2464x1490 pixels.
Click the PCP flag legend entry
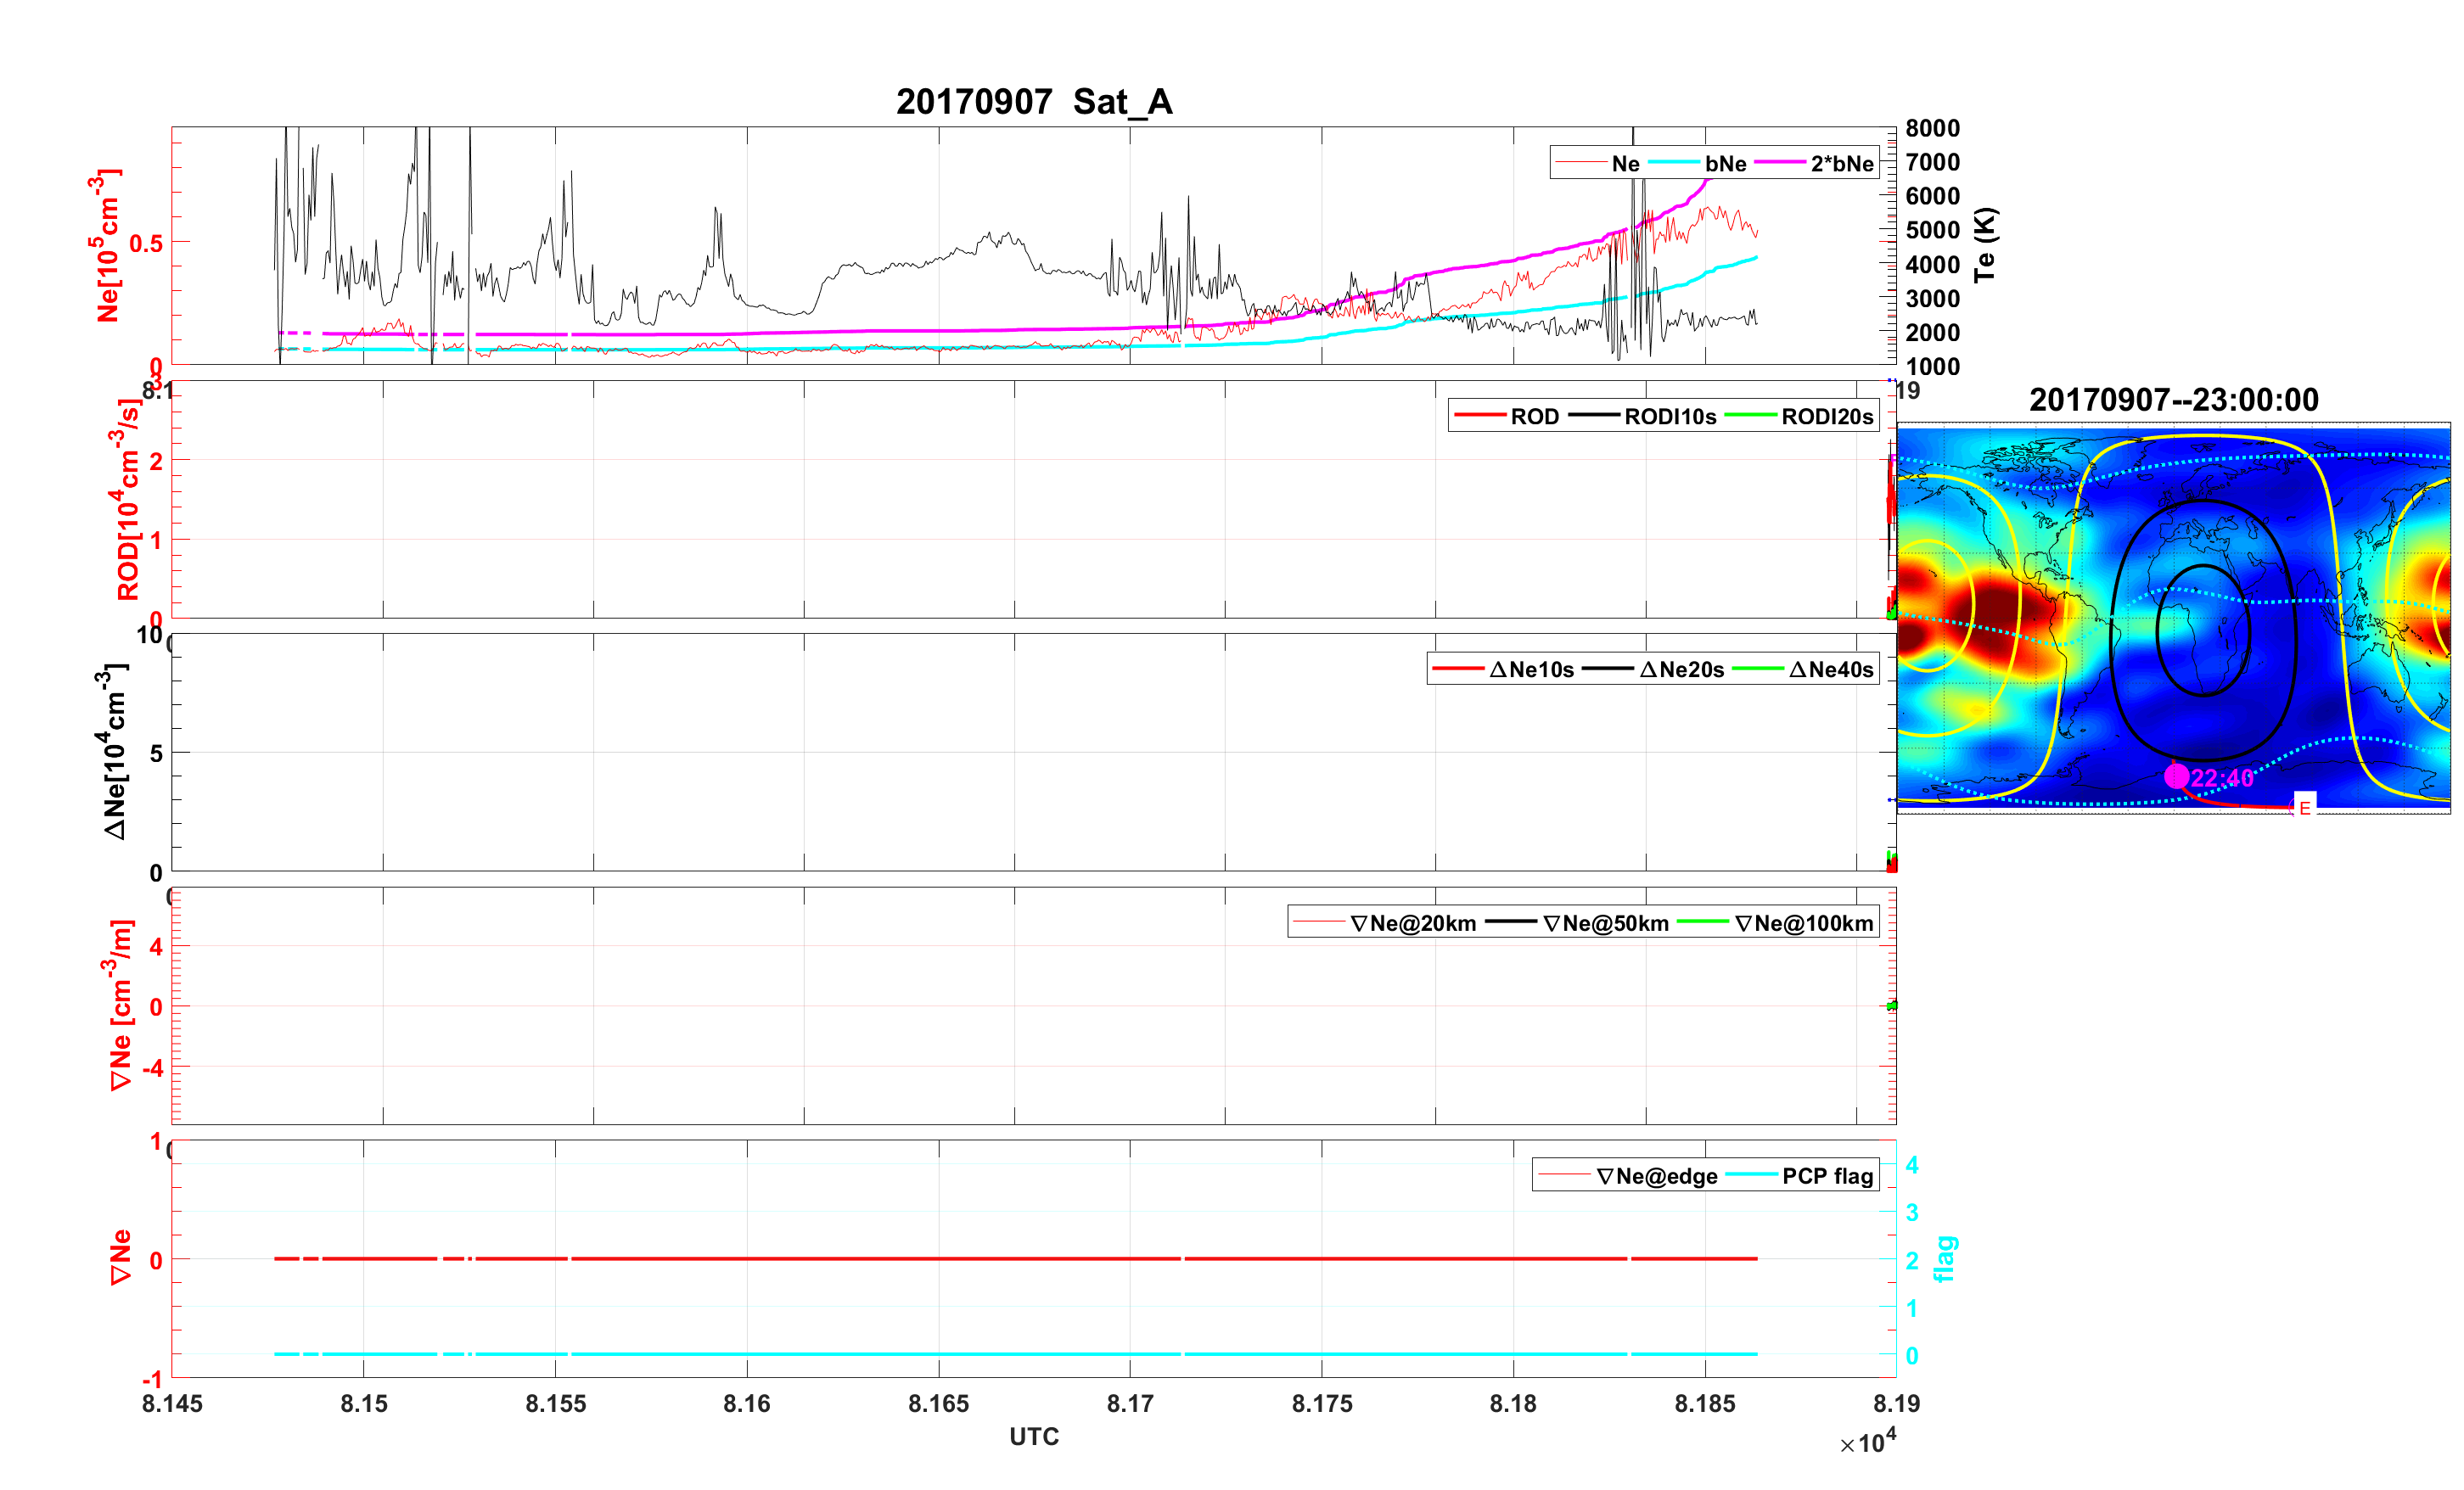[x=1827, y=1177]
